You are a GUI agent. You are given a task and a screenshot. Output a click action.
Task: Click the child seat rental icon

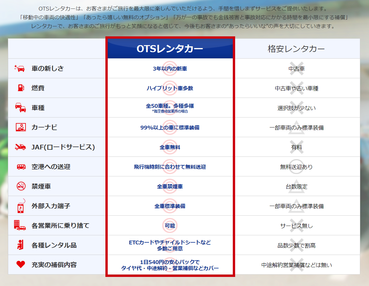pos(20,245)
